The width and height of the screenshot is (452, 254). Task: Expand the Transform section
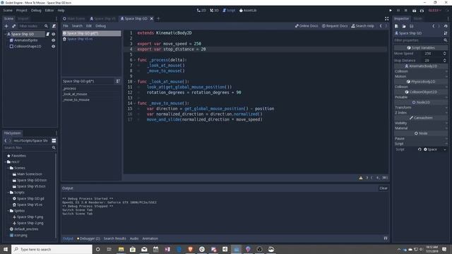click(421, 107)
